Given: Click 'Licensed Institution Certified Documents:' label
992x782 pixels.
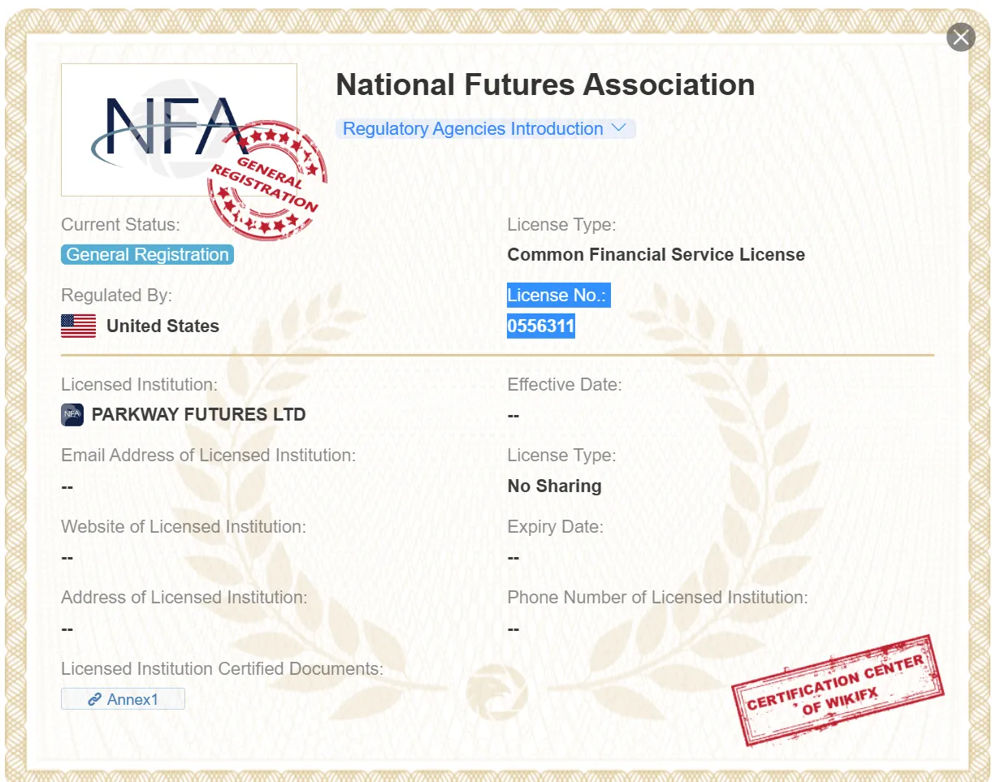Looking at the screenshot, I should click(223, 669).
